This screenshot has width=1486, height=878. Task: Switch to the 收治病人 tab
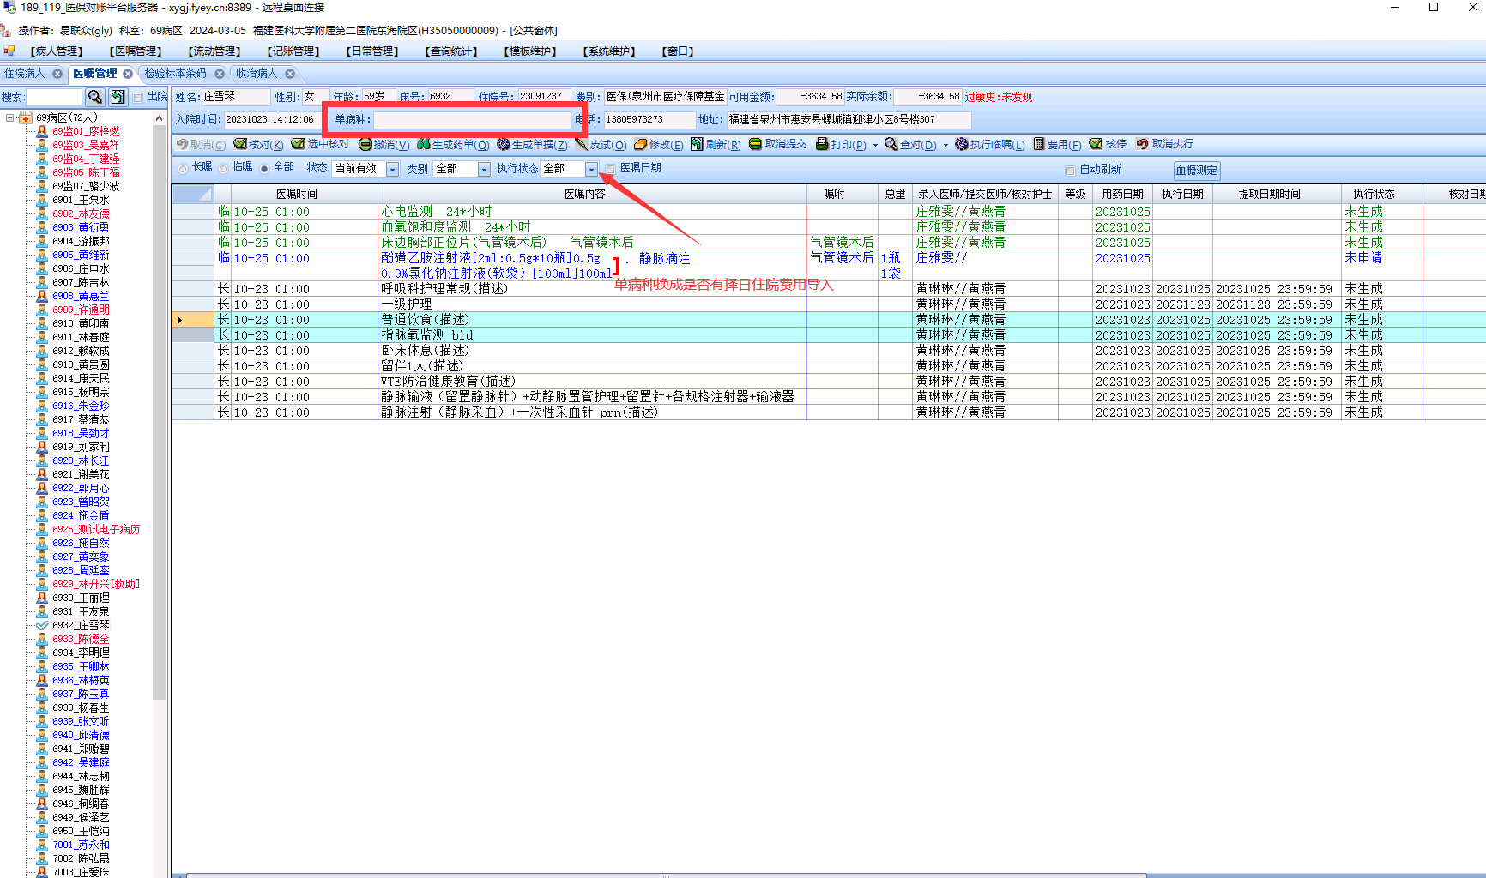(x=257, y=74)
